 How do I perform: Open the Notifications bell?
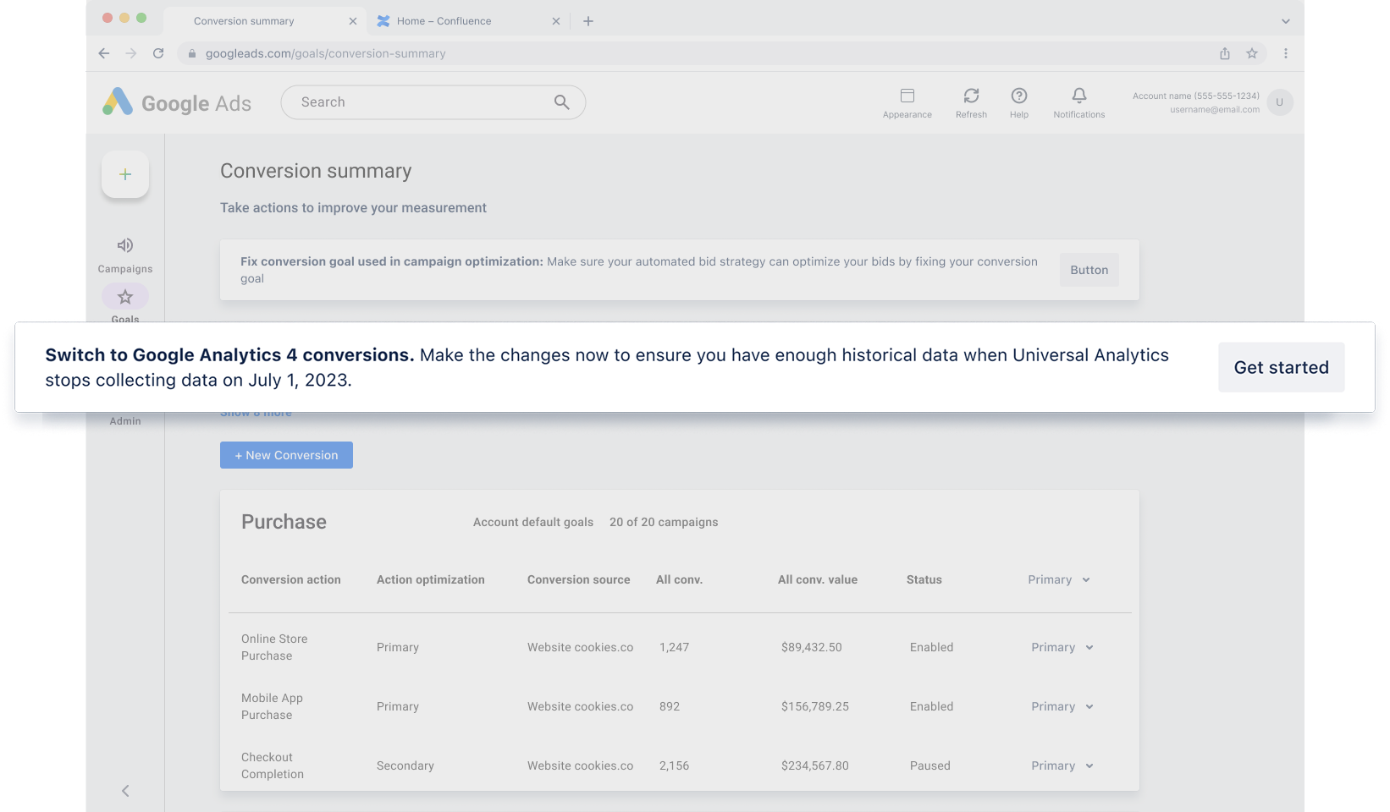1078,96
